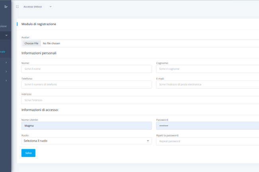
Task: Click the Ripeti la password field
Action: (x=207, y=141)
